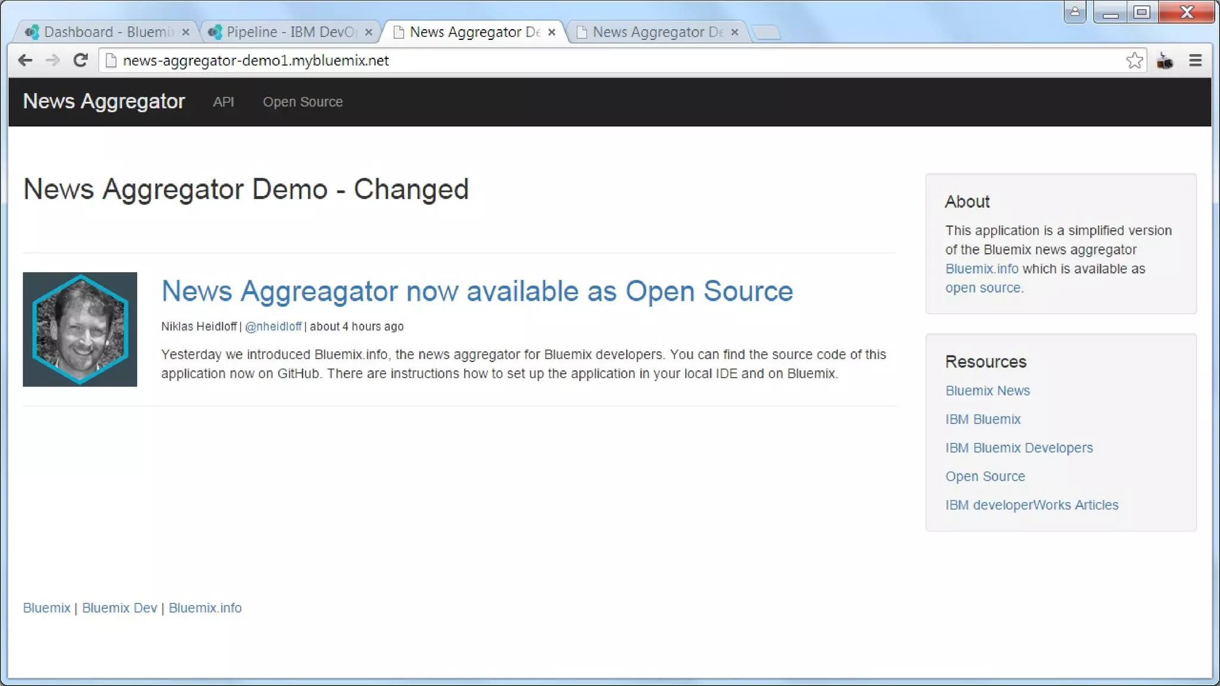Click the browser forward arrow

point(52,60)
